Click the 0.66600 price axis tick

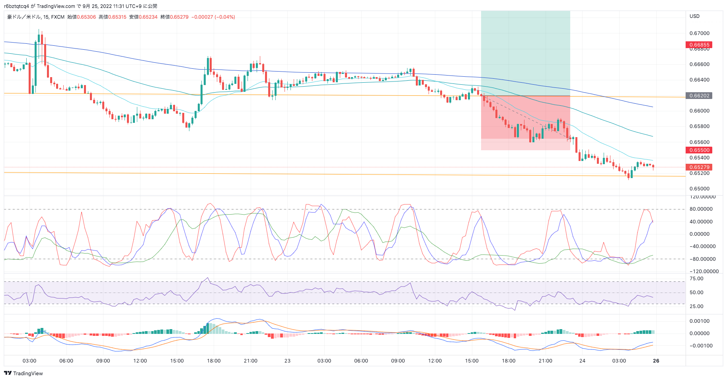[699, 64]
